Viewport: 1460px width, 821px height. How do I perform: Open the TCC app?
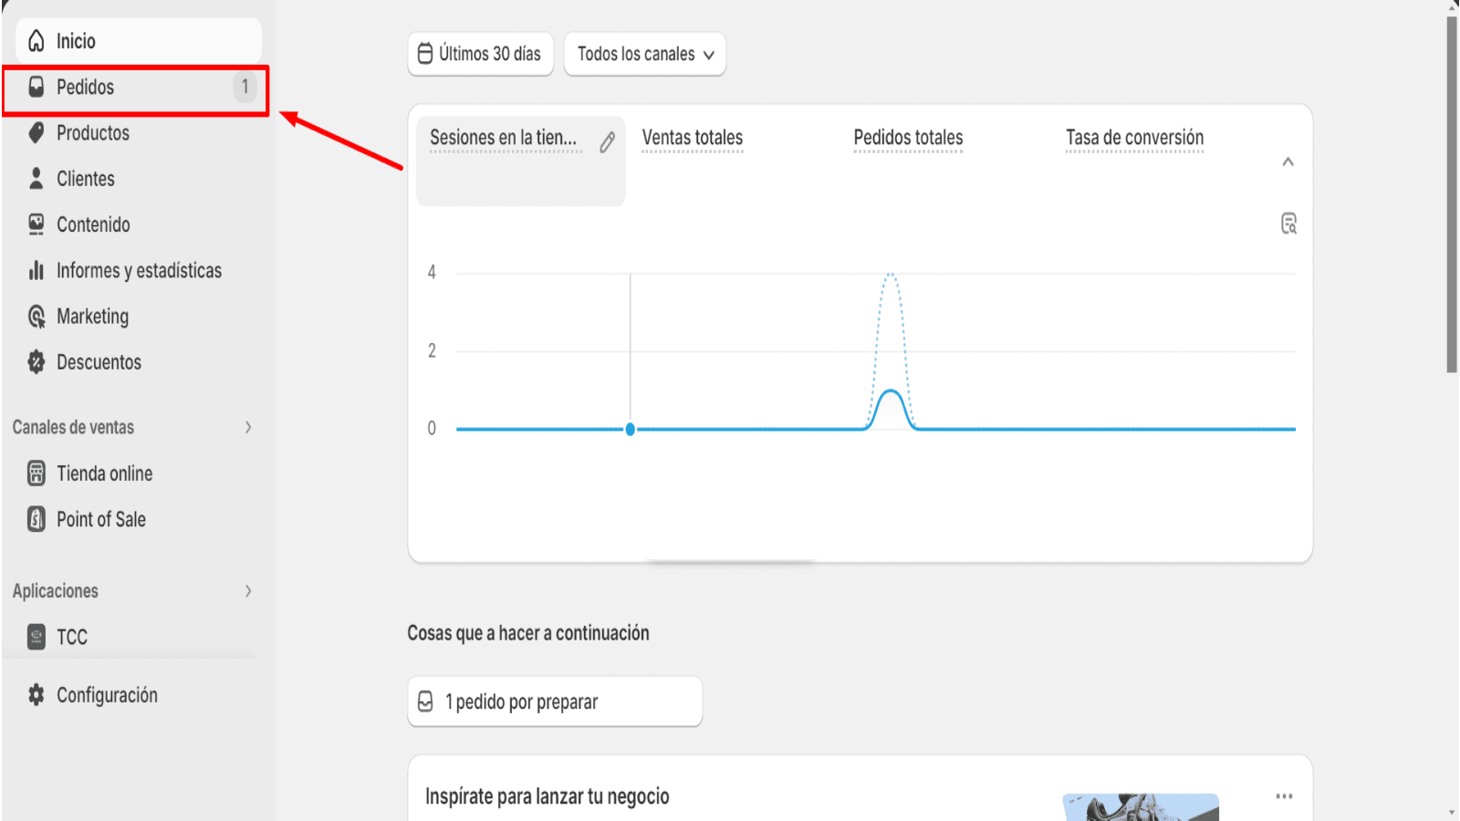(70, 636)
